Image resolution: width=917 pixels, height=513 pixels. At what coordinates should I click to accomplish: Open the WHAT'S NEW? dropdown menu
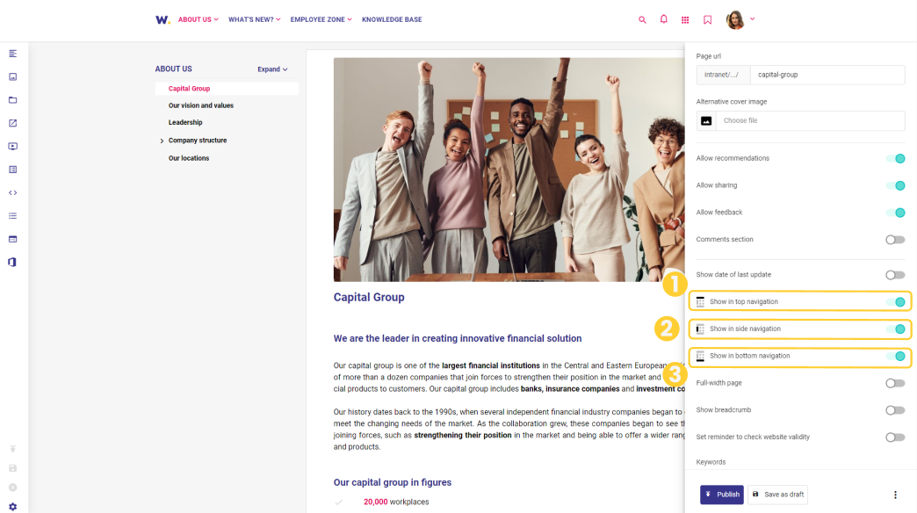point(255,19)
